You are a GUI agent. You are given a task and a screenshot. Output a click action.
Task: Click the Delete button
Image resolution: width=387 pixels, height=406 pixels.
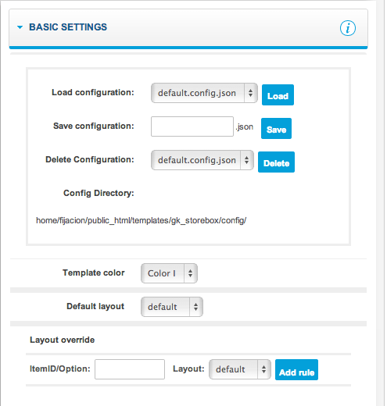click(x=276, y=162)
